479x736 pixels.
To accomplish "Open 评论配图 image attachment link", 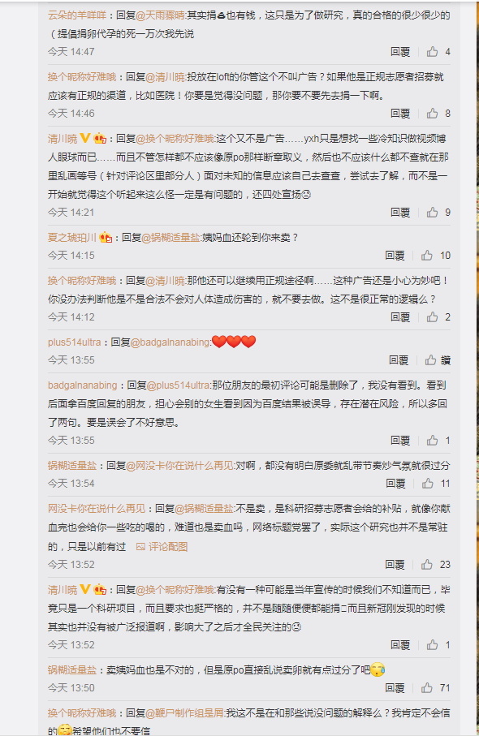I will coord(162,546).
